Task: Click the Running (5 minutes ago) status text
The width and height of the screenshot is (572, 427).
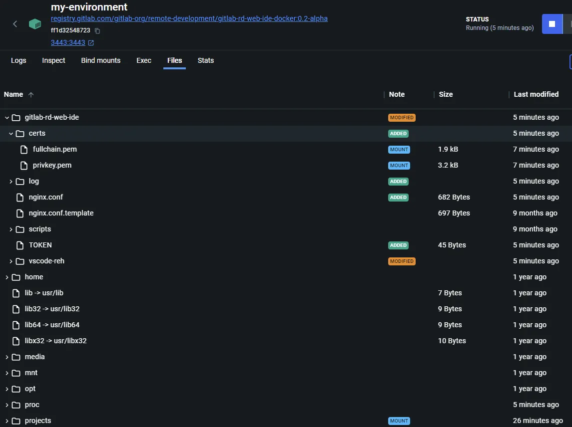Action: pos(500,28)
